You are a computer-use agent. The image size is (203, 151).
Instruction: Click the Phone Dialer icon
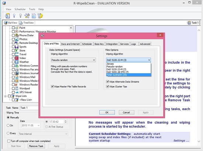point(17,35)
